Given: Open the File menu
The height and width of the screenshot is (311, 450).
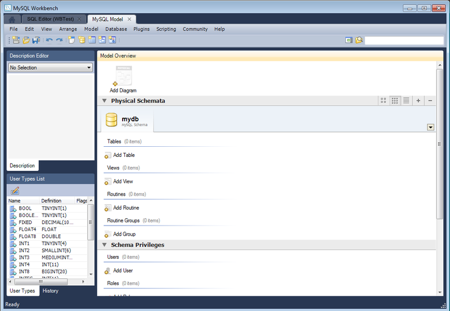Looking at the screenshot, I should tap(13, 29).
